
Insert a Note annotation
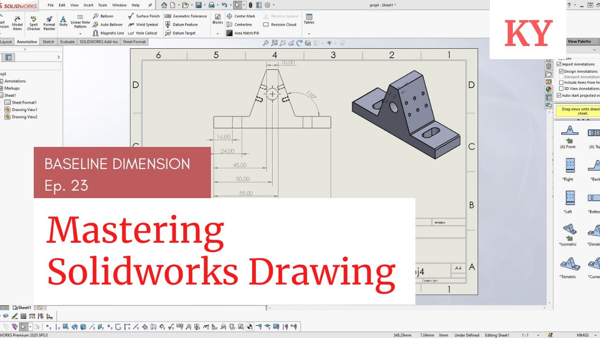point(63,21)
